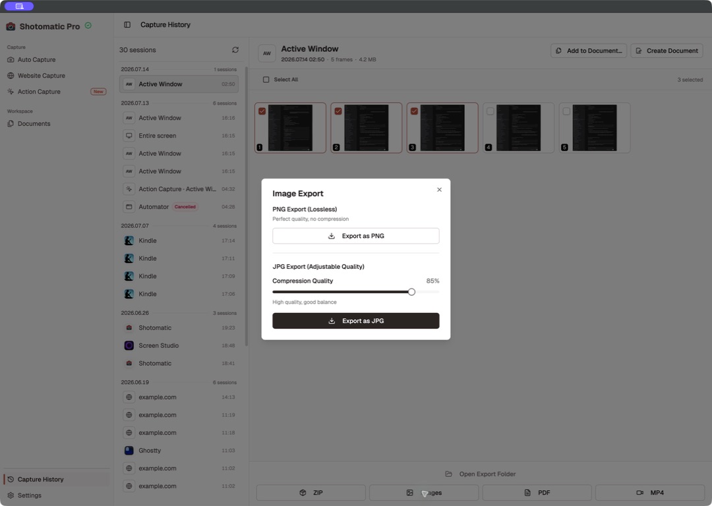The height and width of the screenshot is (506, 712).
Task: Export frames as ZIP
Action: pyautogui.click(x=311, y=492)
